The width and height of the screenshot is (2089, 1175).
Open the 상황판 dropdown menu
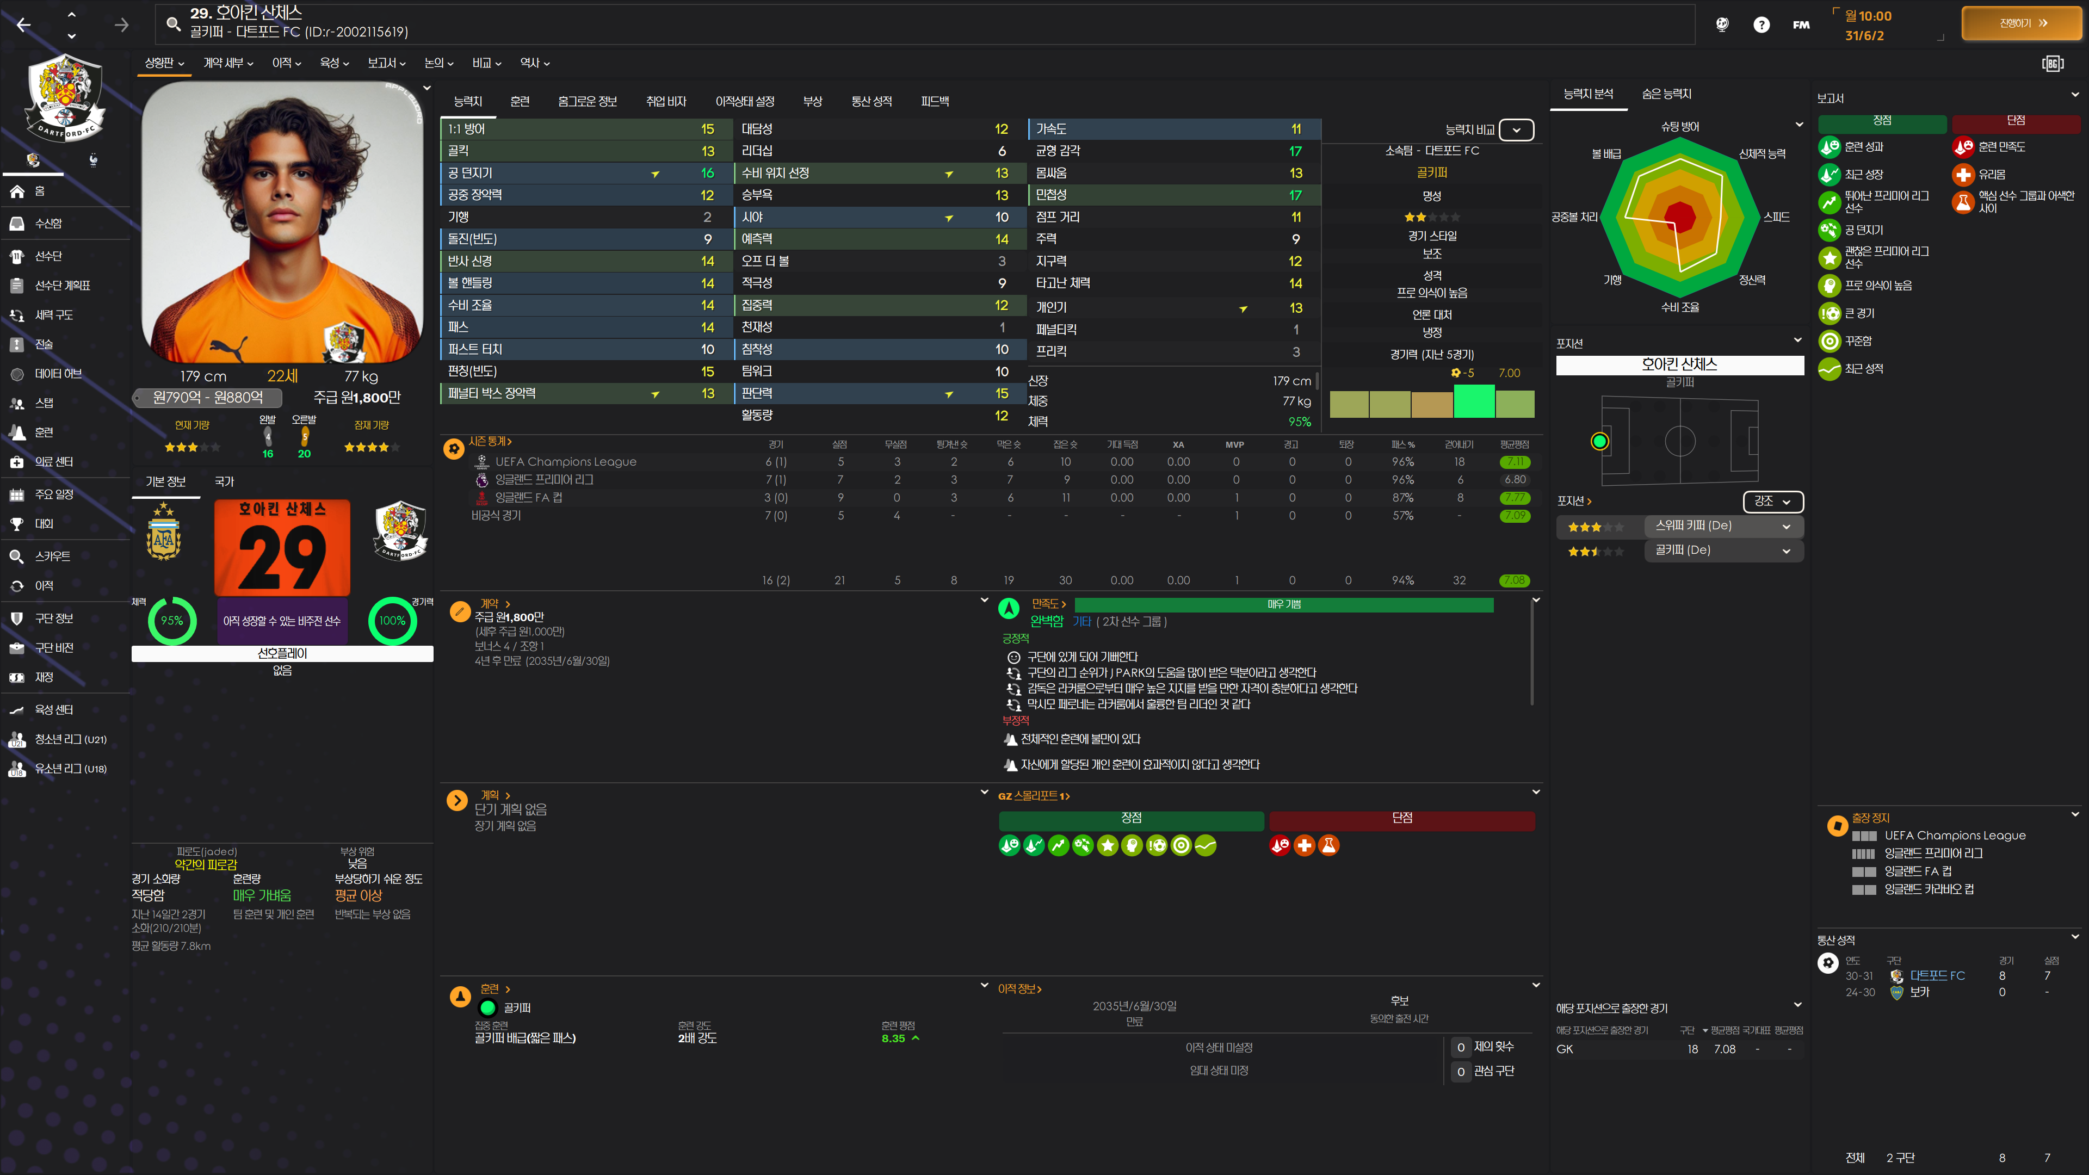pos(165,63)
